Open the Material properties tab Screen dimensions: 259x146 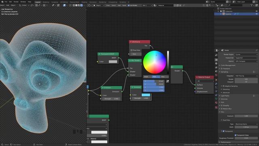pyautogui.click(x=216, y=103)
